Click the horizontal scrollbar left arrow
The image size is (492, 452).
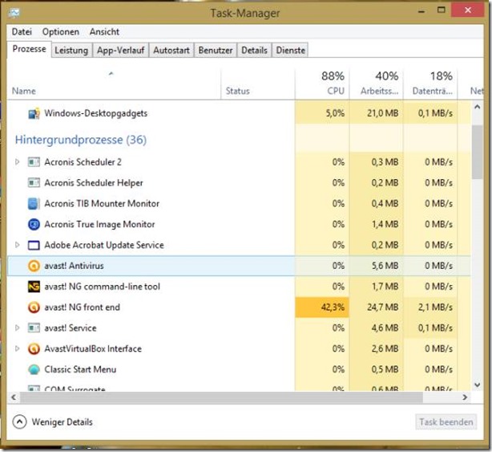click(x=14, y=397)
